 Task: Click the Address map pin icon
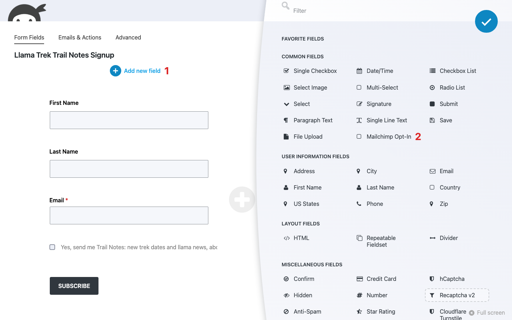tap(286, 171)
